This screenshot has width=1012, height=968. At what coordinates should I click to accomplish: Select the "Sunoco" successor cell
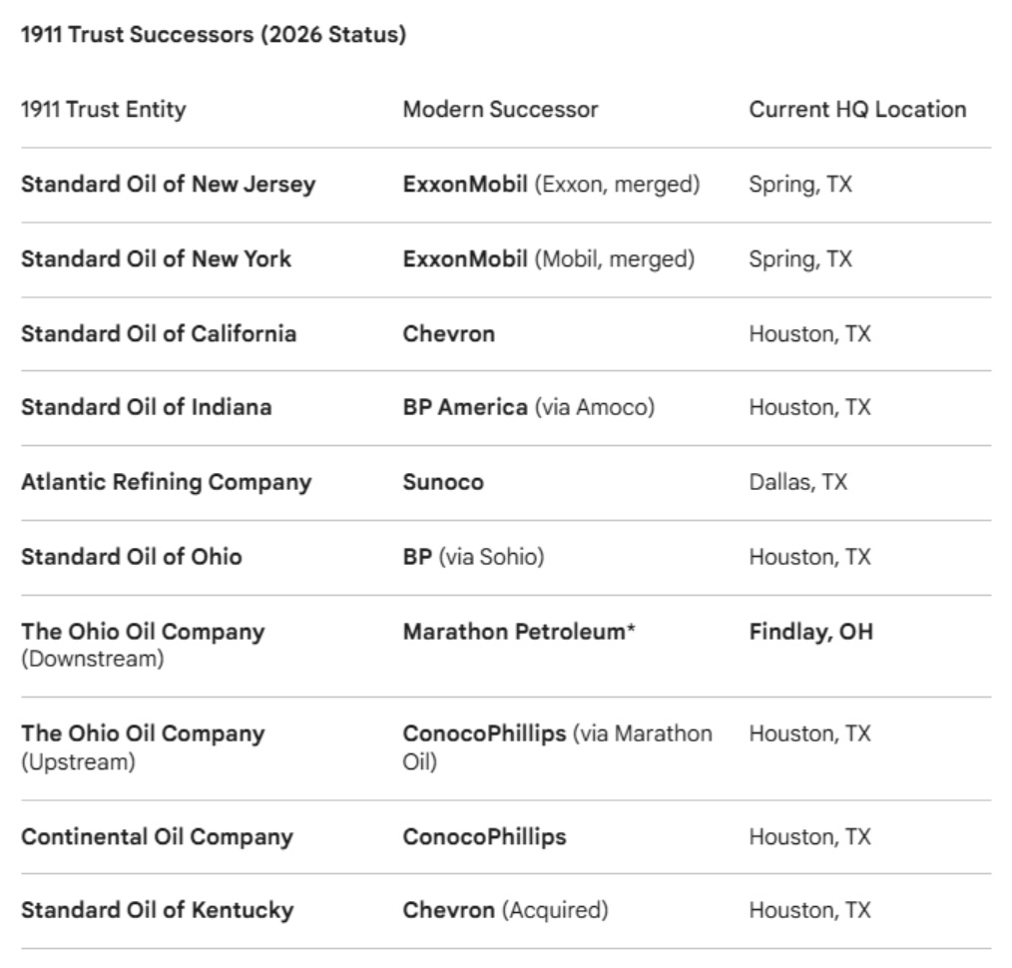443,482
